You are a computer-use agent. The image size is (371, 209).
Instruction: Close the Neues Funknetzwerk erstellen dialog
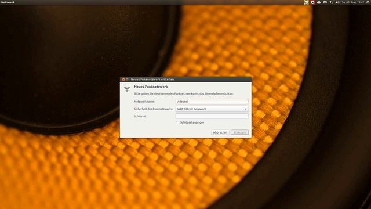click(123, 80)
